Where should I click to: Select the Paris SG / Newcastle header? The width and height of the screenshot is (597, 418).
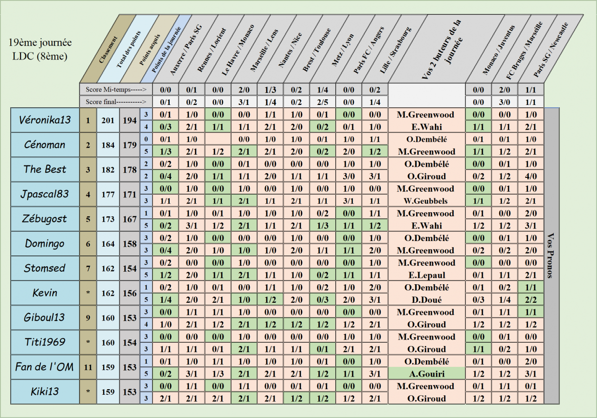(x=551, y=49)
